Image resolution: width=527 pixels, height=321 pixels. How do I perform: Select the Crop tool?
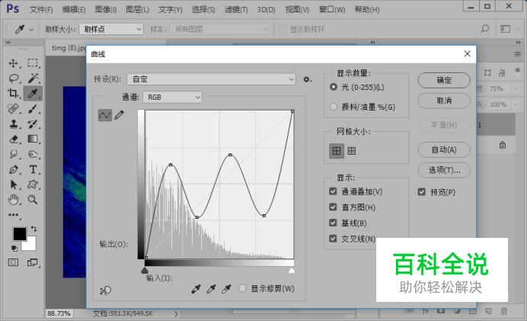point(14,93)
